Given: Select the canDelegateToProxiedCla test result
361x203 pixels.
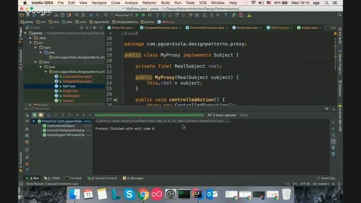Looking at the screenshot, I should (65, 135).
